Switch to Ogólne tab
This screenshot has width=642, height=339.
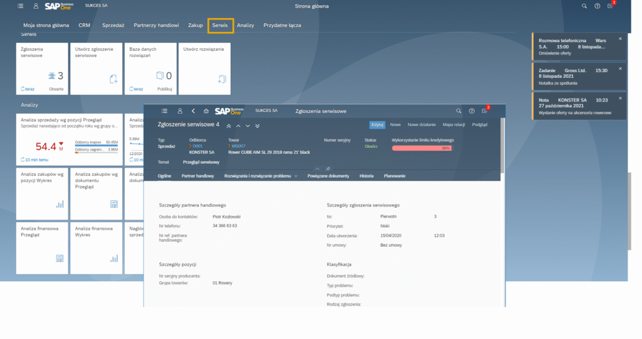(165, 176)
